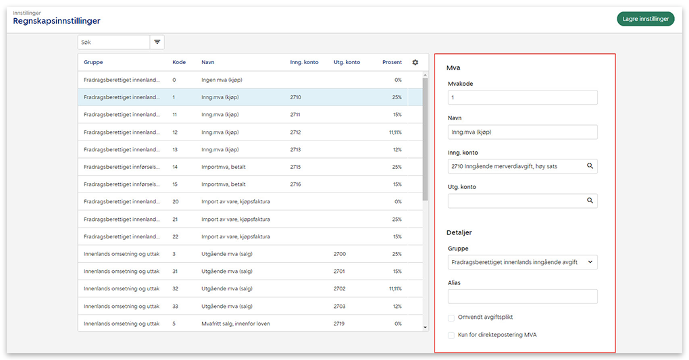Sort table by Prosent column header
The width and height of the screenshot is (689, 360).
coord(392,62)
